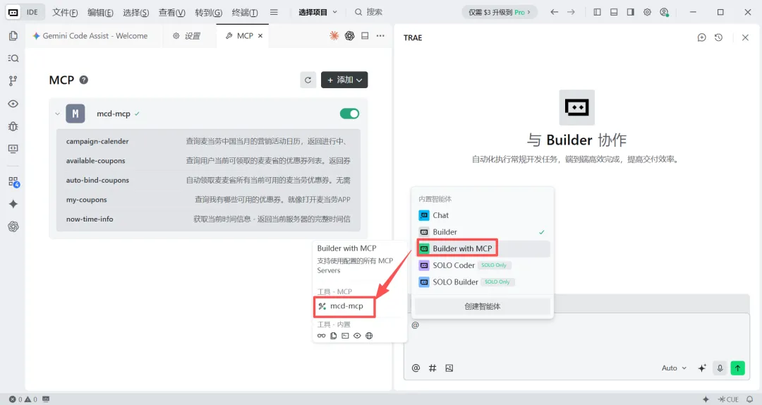Click the OpenAI icon in editor tab bar
Viewport: 762px width, 405px height.
click(x=349, y=35)
